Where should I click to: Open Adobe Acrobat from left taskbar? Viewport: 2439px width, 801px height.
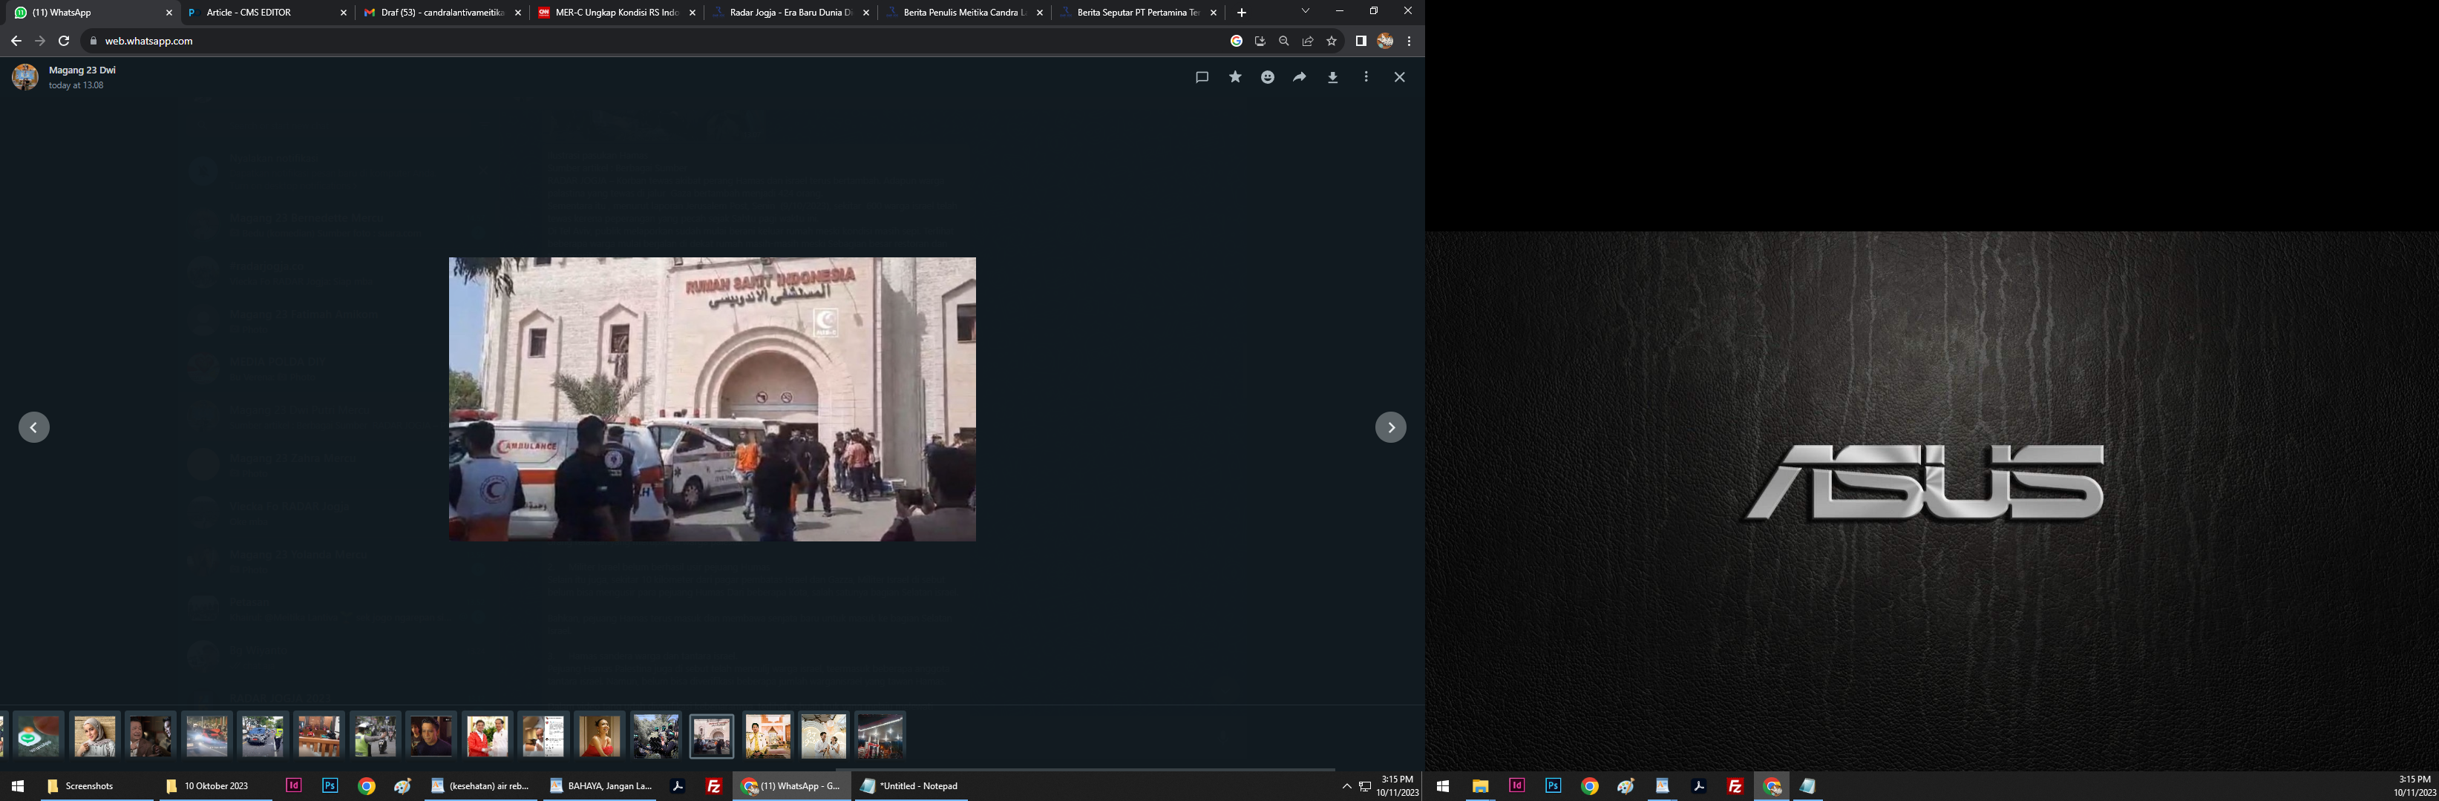click(678, 786)
